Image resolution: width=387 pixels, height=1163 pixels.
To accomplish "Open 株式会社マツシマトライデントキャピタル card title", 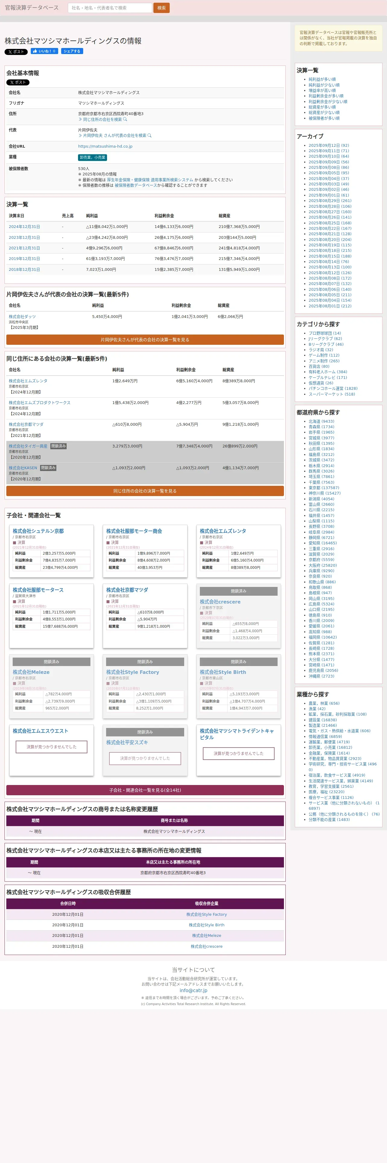I will pos(237,734).
